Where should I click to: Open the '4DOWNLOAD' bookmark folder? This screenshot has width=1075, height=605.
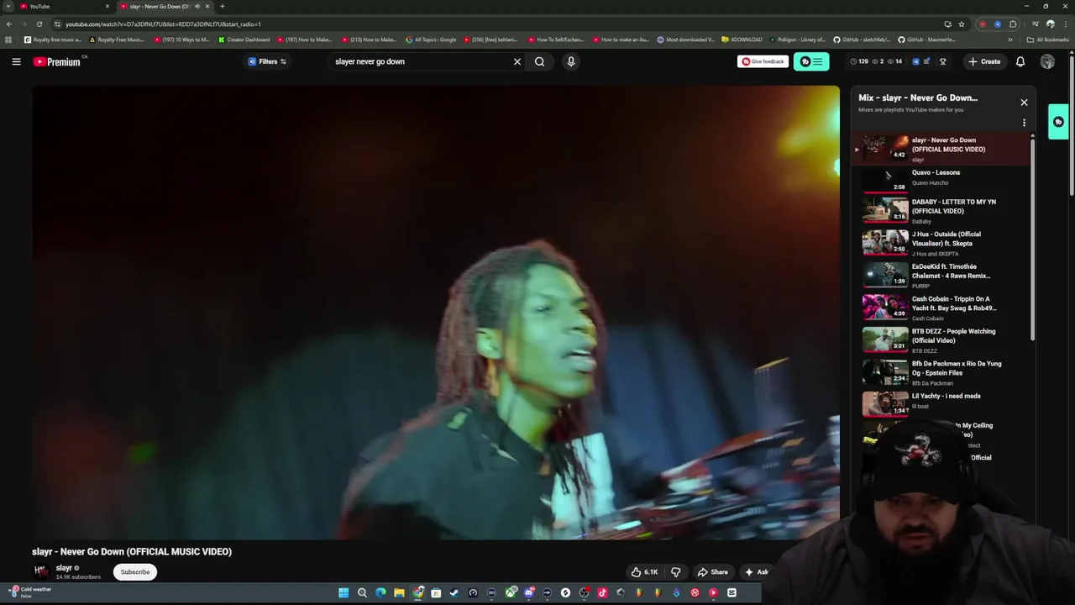pos(742,39)
